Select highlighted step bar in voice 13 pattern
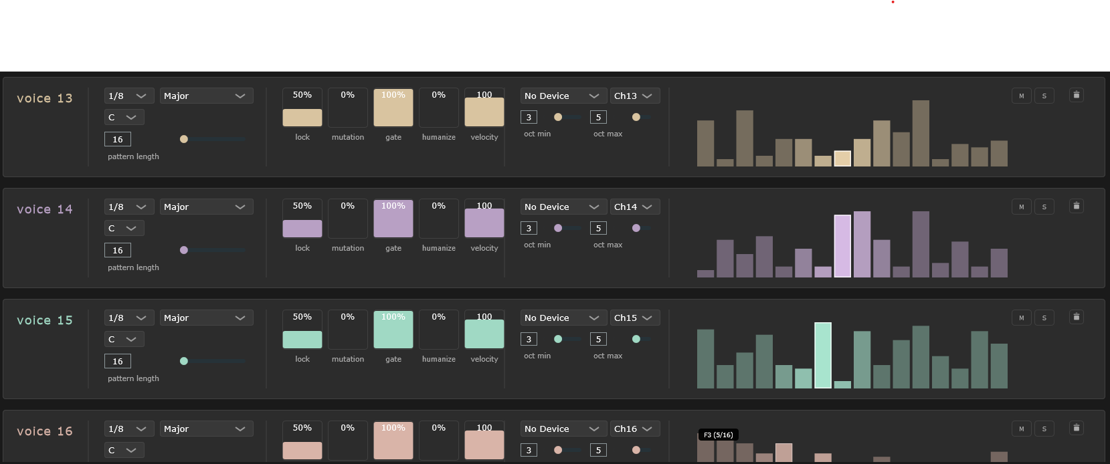Image resolution: width=1110 pixels, height=464 pixels. click(x=842, y=158)
